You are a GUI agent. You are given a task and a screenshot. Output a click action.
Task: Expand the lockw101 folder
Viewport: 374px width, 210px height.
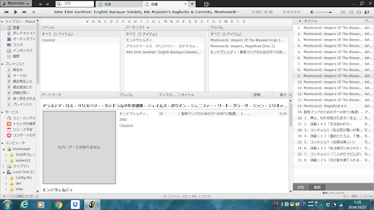[6, 160]
